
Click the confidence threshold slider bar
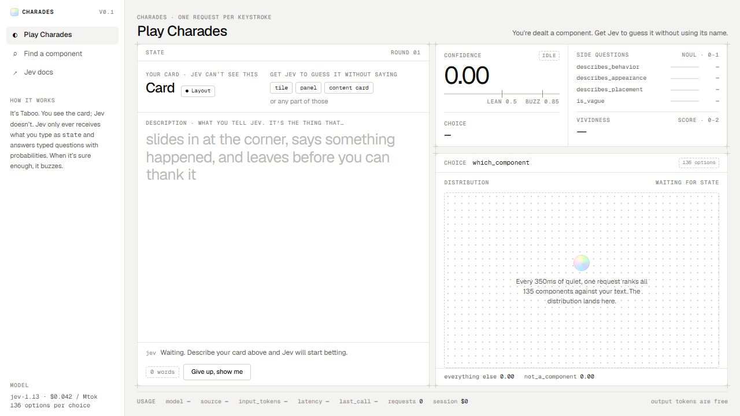[x=502, y=94]
